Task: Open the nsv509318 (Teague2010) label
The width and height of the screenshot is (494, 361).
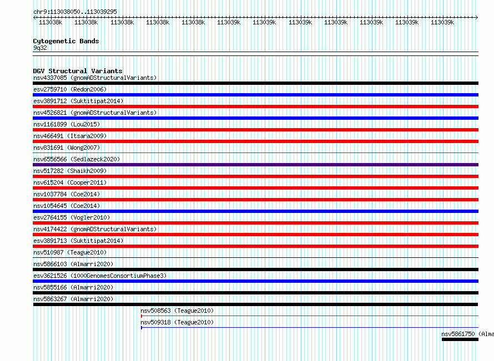Action: point(177,322)
